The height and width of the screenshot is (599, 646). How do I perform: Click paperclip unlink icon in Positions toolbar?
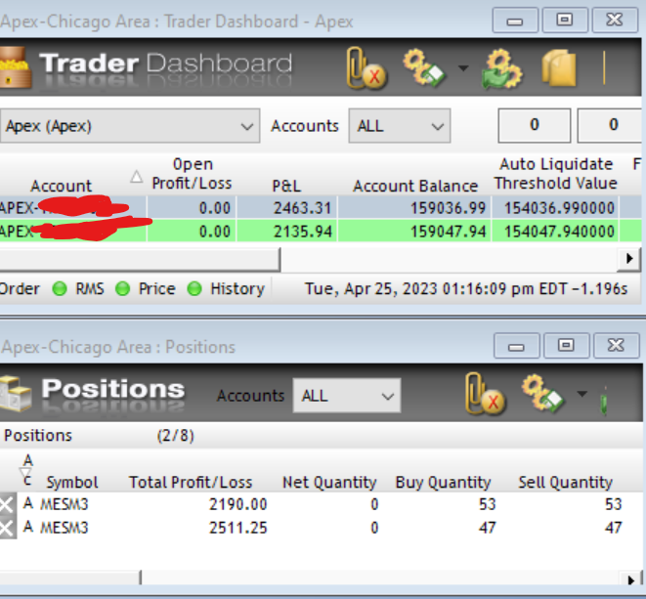tap(485, 394)
